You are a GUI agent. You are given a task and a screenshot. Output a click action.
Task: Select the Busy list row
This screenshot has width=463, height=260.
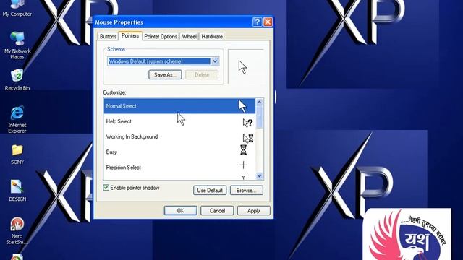click(179, 152)
